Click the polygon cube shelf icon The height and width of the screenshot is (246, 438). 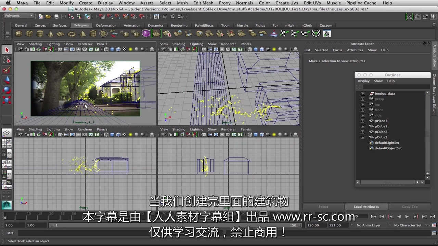[29, 33]
